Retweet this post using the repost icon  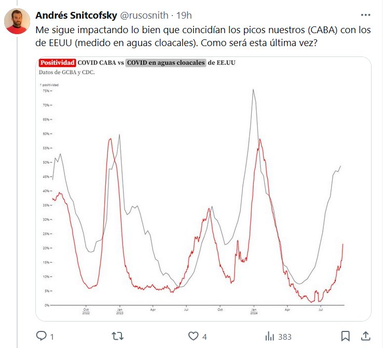(118, 336)
